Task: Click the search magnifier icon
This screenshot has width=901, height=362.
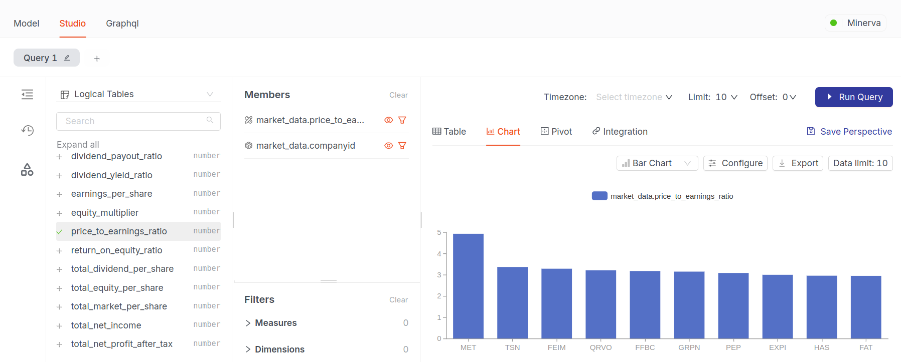Action: point(210,120)
